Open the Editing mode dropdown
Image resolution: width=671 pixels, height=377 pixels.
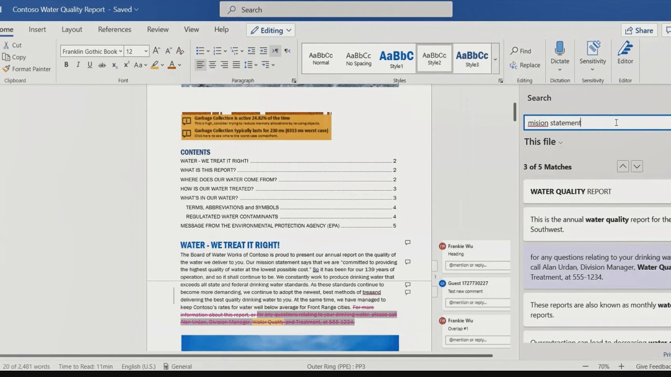[270, 30]
